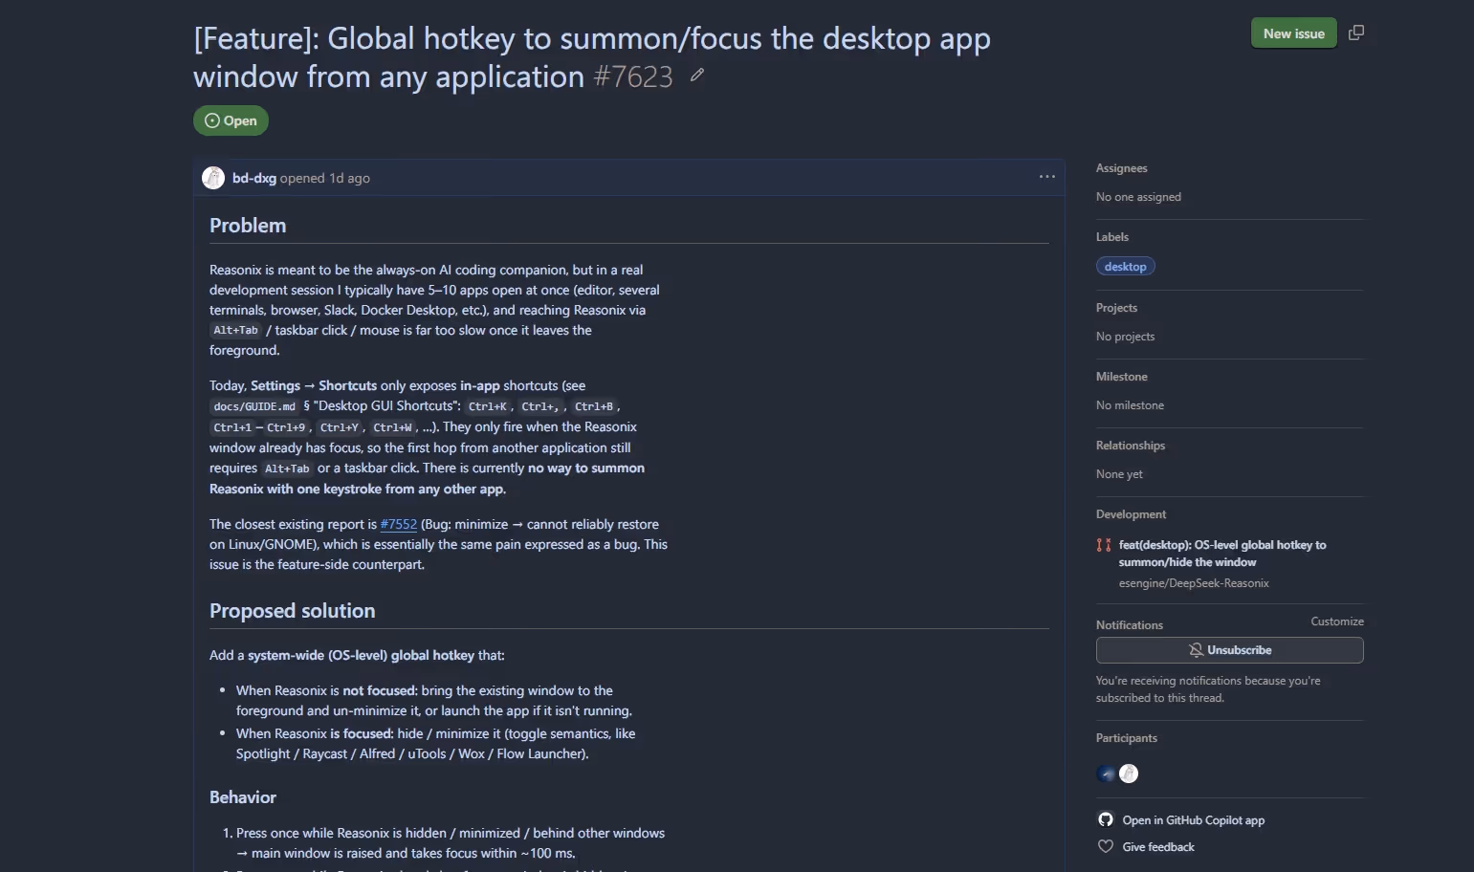Create a New issue
The width and height of the screenshot is (1474, 872).
[x=1294, y=33]
